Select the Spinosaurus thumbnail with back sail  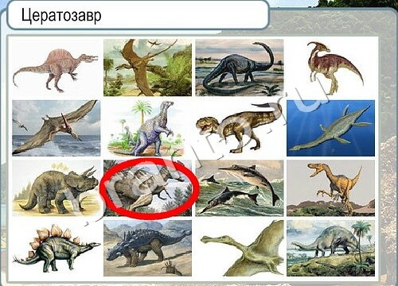(56, 68)
